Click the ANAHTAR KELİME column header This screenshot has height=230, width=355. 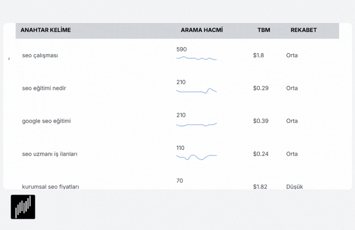pyautogui.click(x=46, y=30)
